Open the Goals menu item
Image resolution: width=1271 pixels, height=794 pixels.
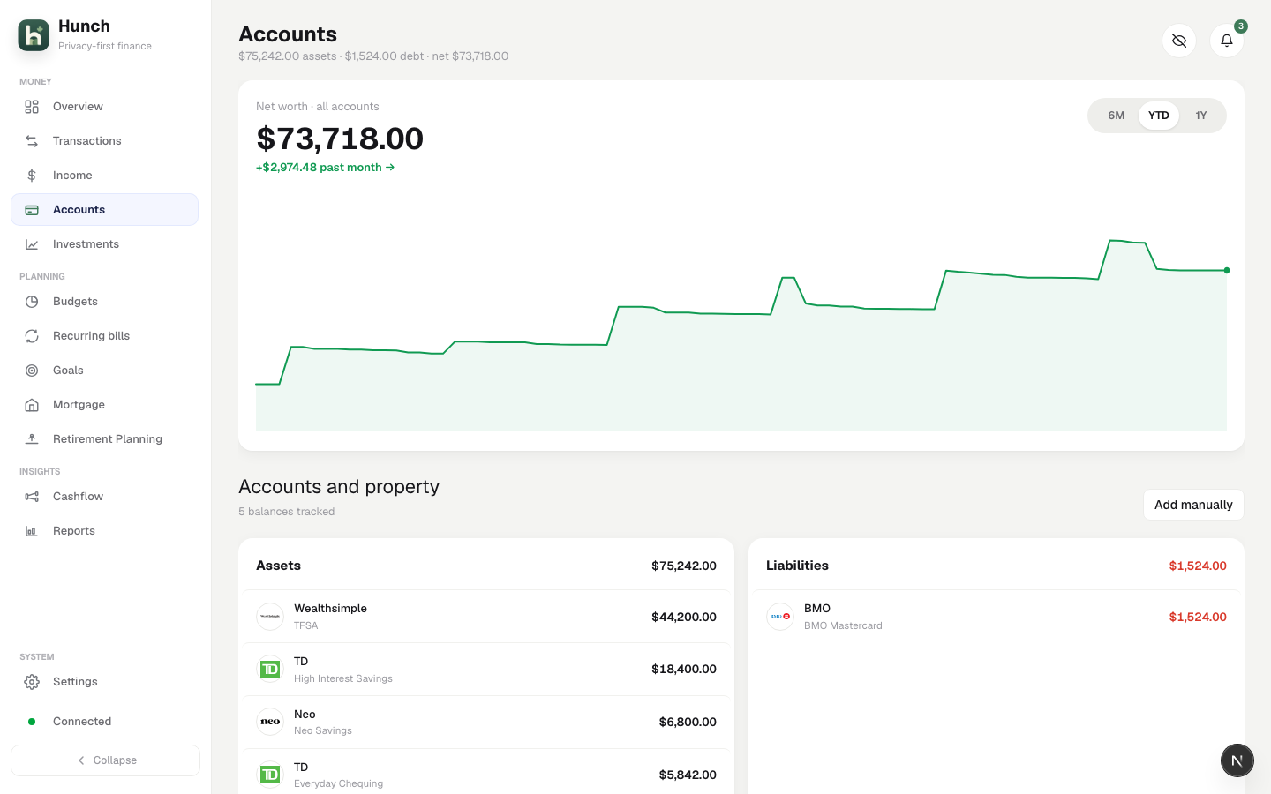tap(104, 371)
